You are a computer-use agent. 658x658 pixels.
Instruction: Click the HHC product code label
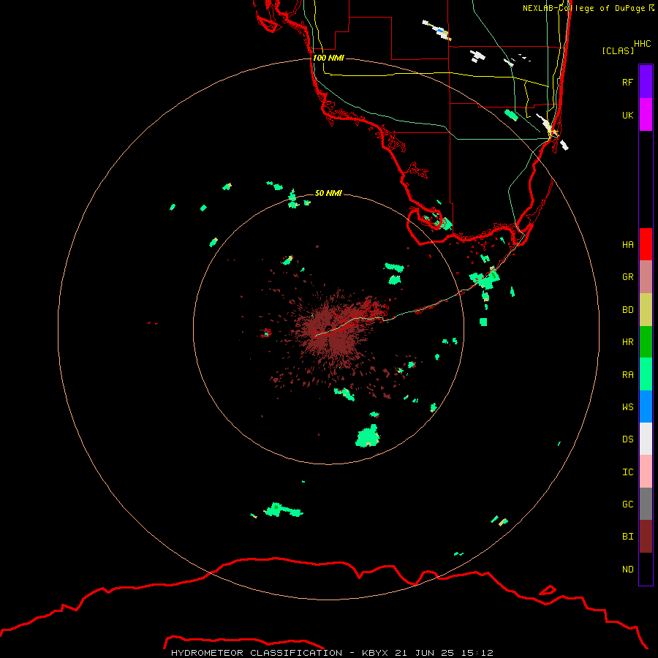[x=642, y=44]
